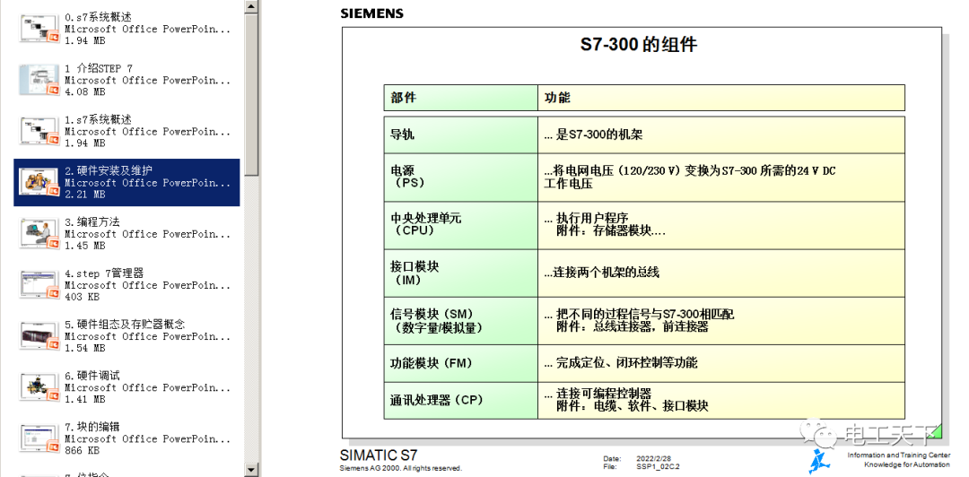The height and width of the screenshot is (477, 969).
Task: Select file name 0.s7系统概述
Action: [x=99, y=17]
